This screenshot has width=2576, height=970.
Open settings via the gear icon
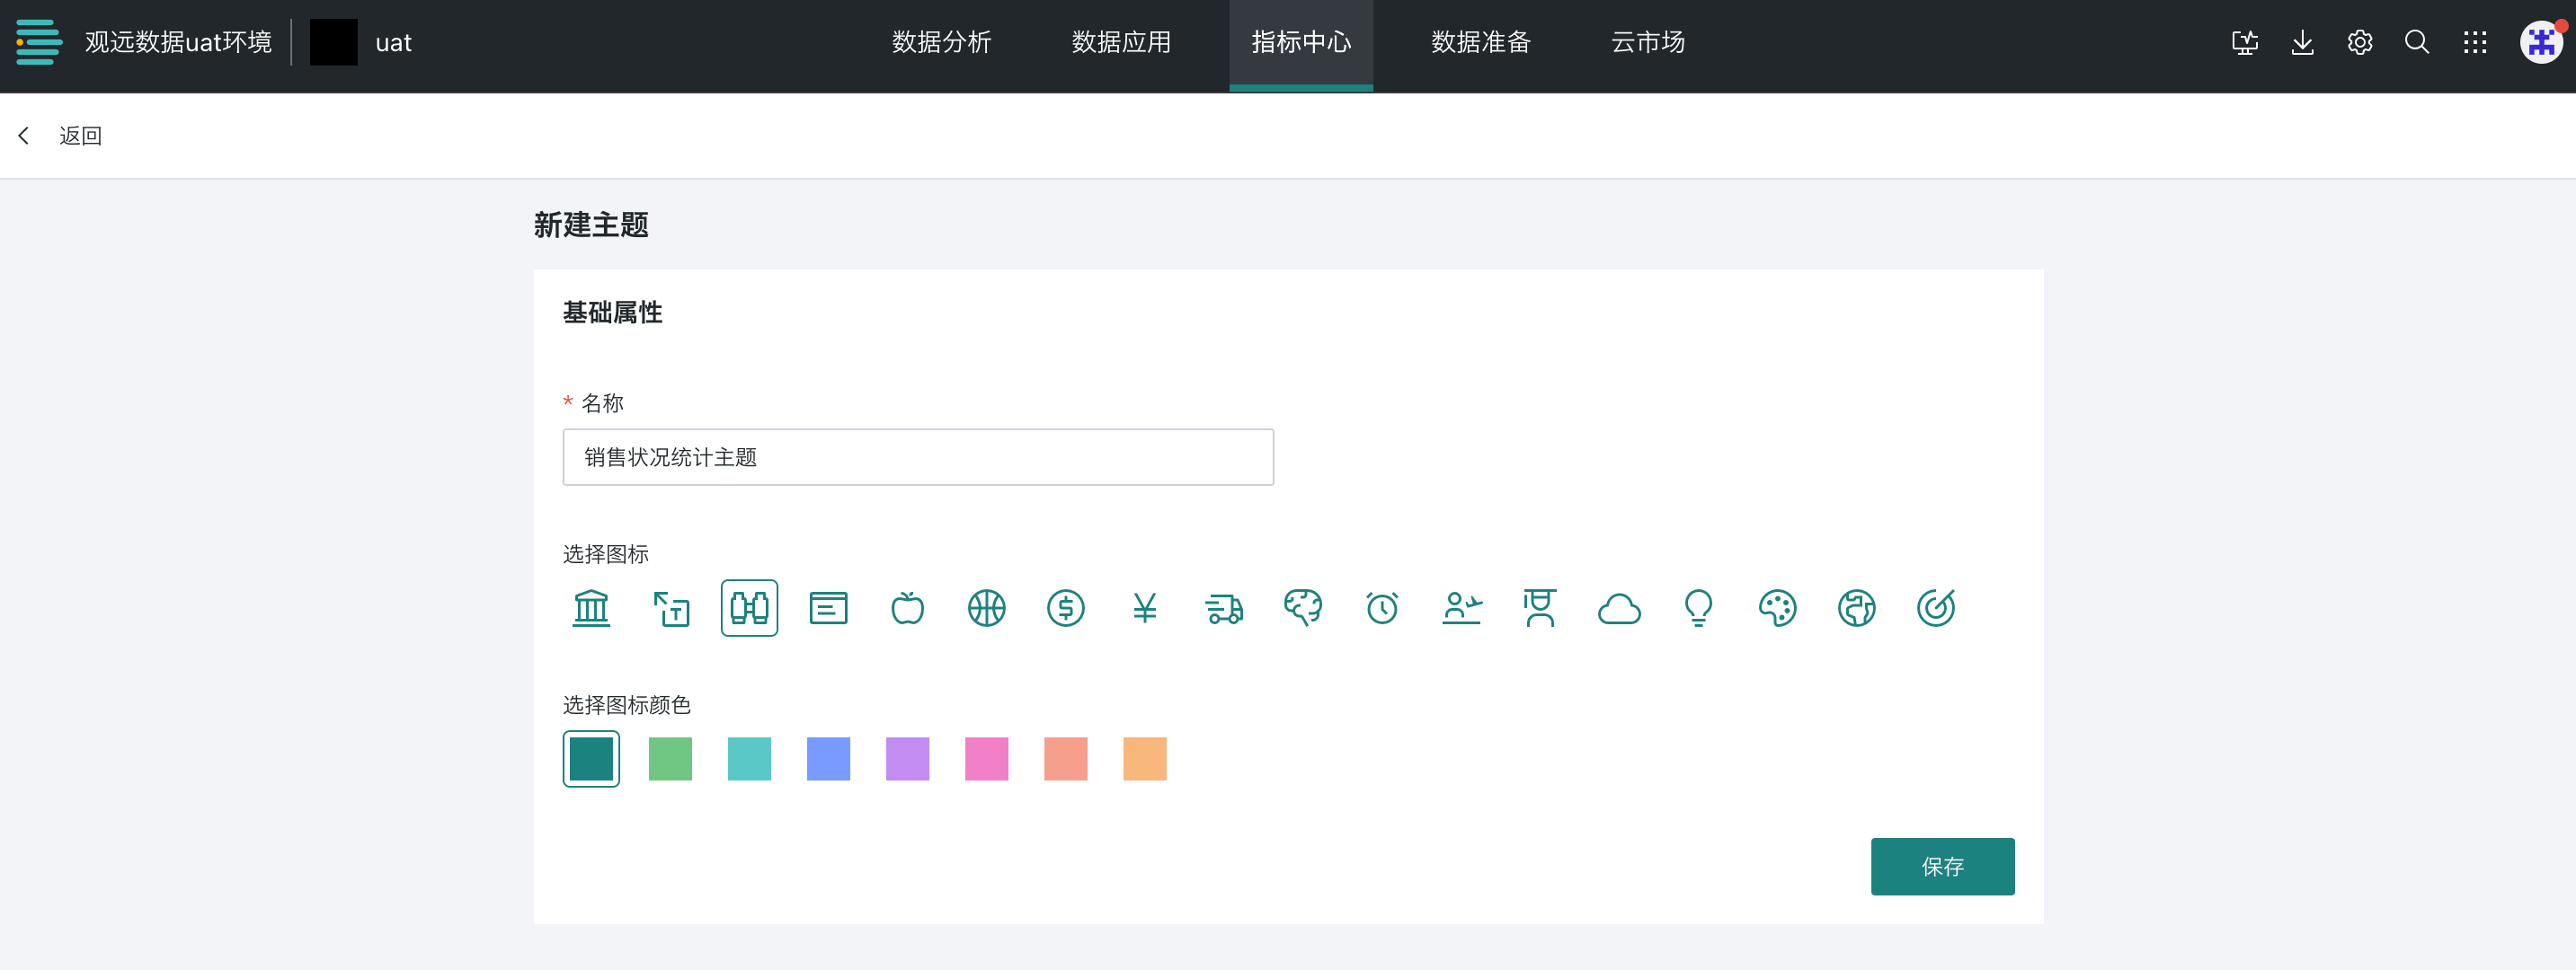click(2359, 43)
